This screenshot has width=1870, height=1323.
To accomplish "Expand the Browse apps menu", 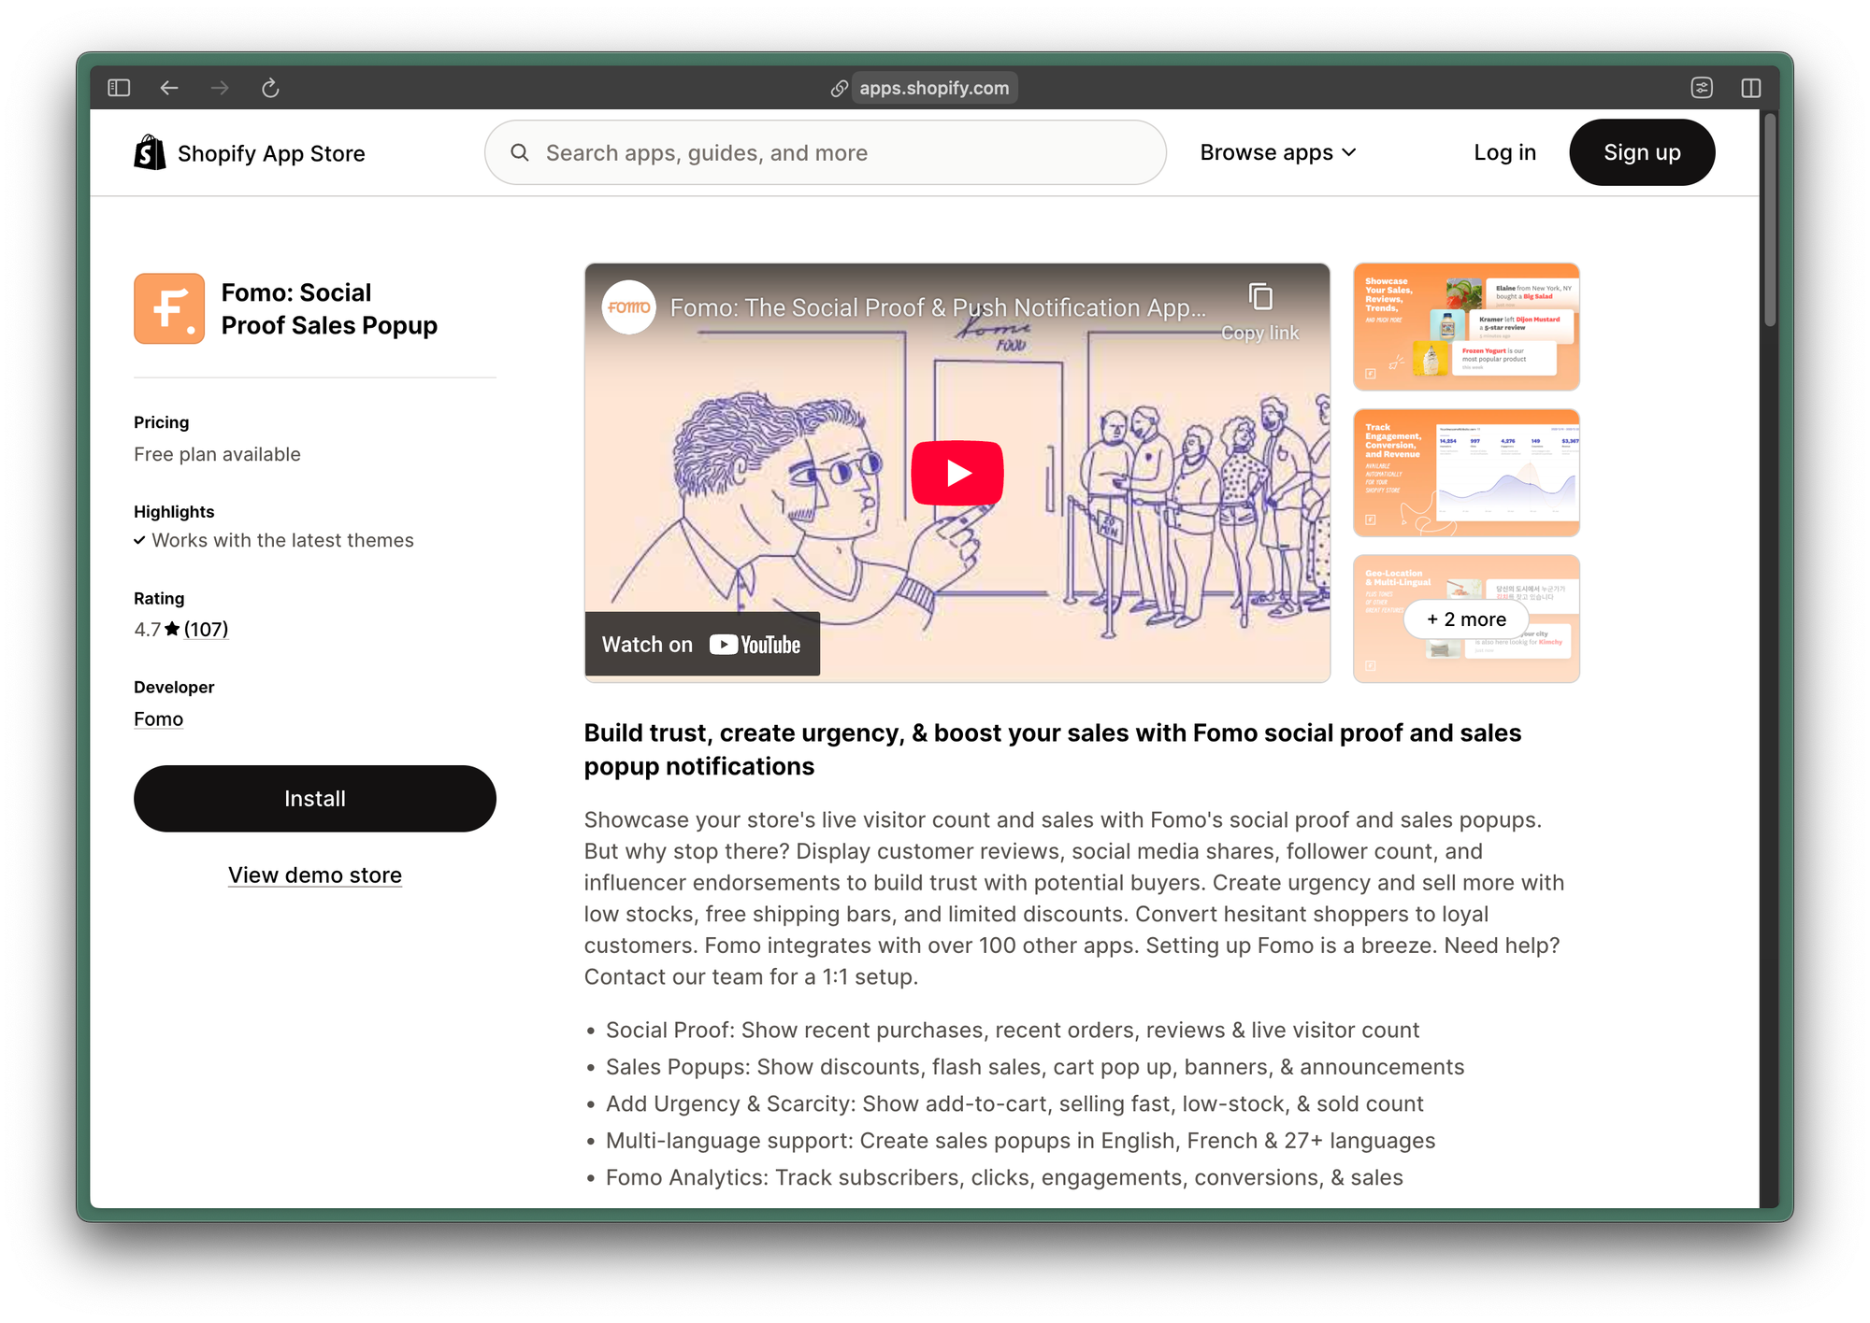I will (1277, 152).
